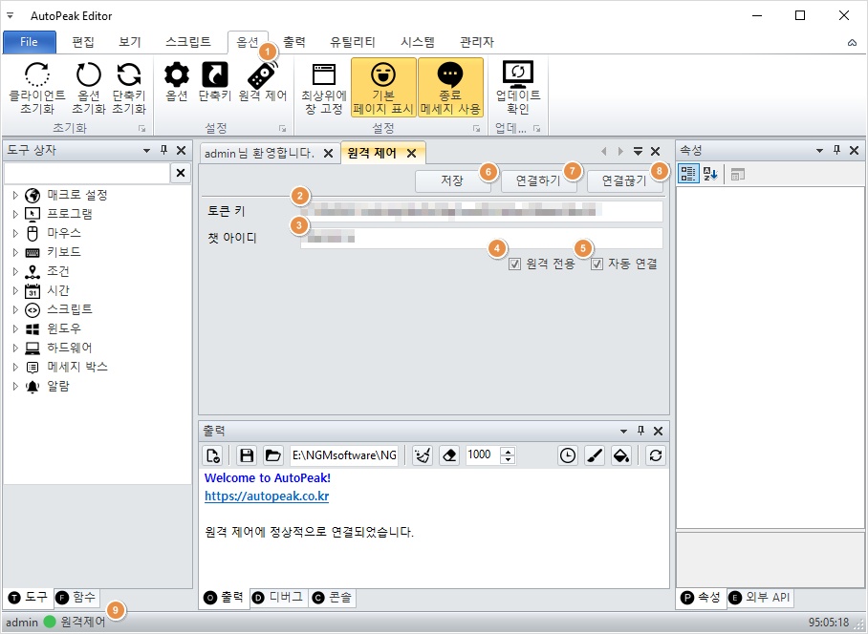
Task: Expand the 스크립트 tree node
Action: [15, 309]
